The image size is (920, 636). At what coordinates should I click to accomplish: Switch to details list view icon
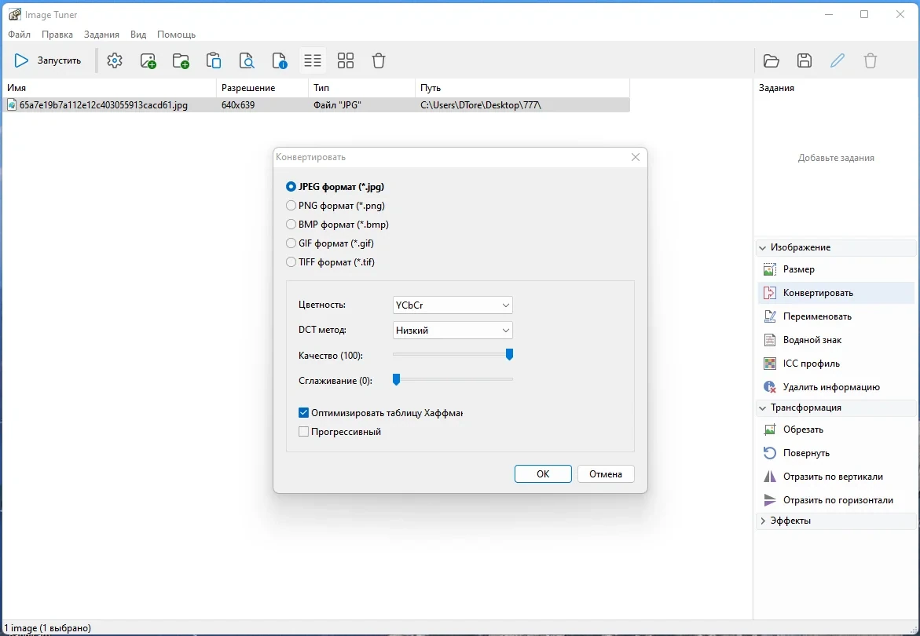click(x=313, y=60)
